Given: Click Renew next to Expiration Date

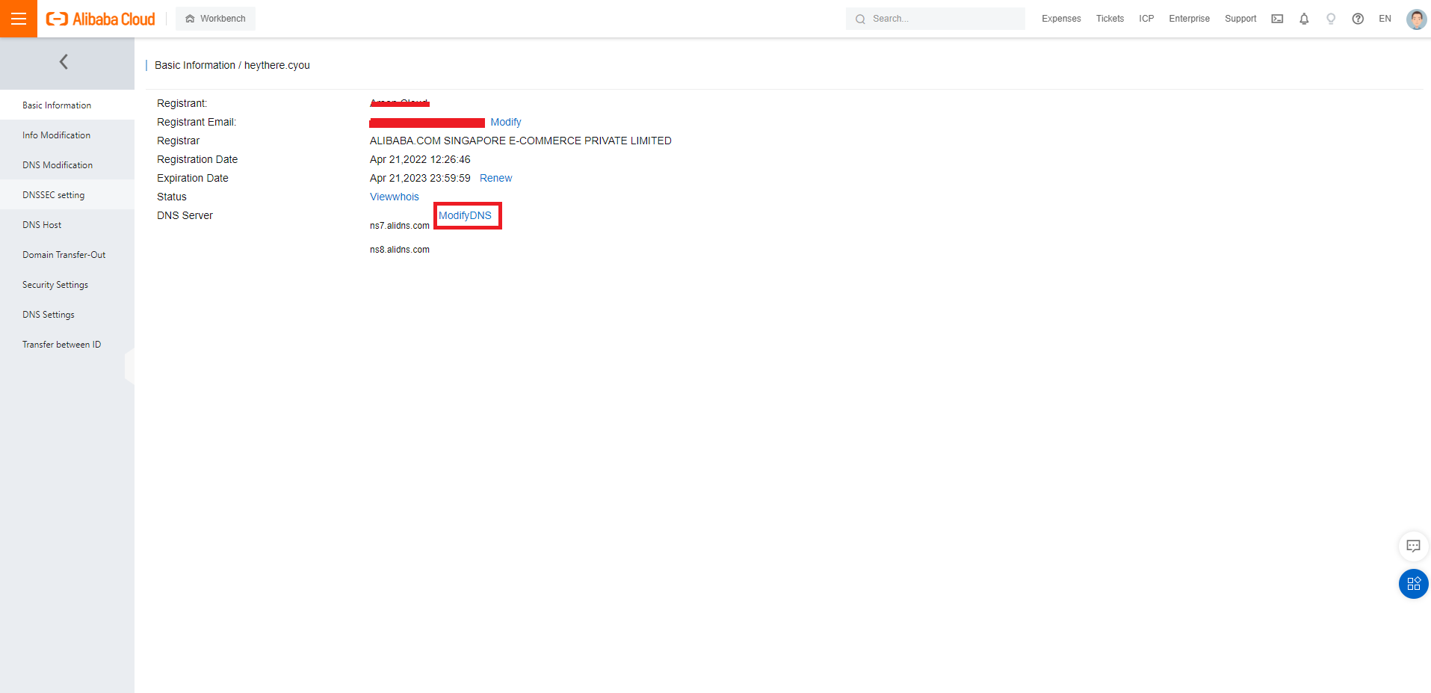Looking at the screenshot, I should click(495, 178).
